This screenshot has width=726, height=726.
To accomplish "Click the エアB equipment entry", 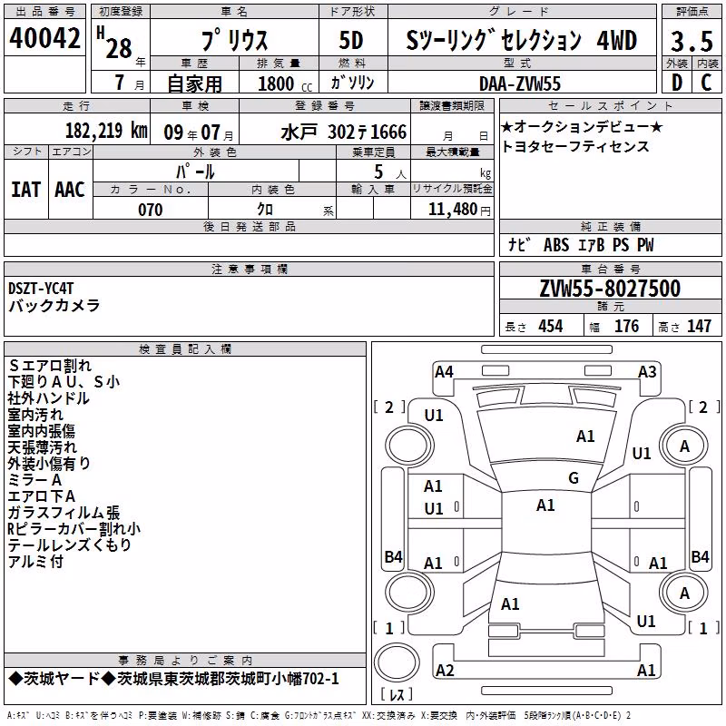I will tap(592, 245).
